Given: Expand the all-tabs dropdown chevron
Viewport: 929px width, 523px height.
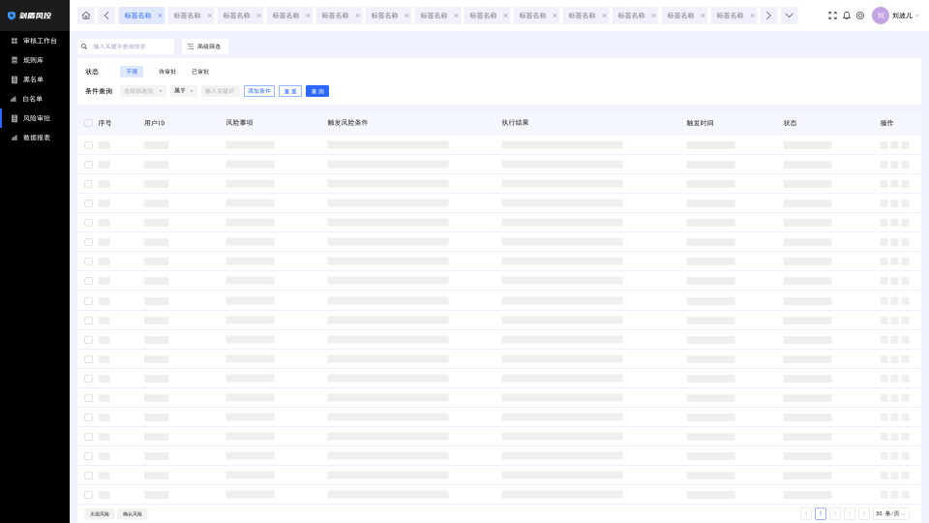Looking at the screenshot, I should [790, 15].
